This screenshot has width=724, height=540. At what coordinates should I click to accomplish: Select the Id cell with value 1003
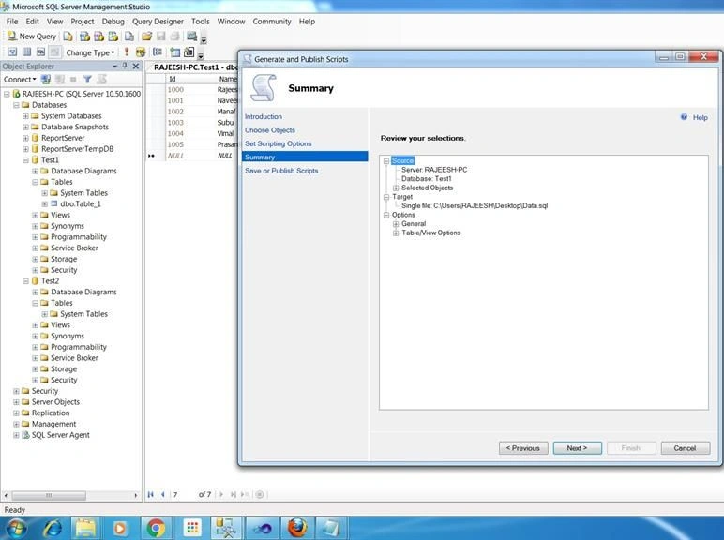coord(191,123)
